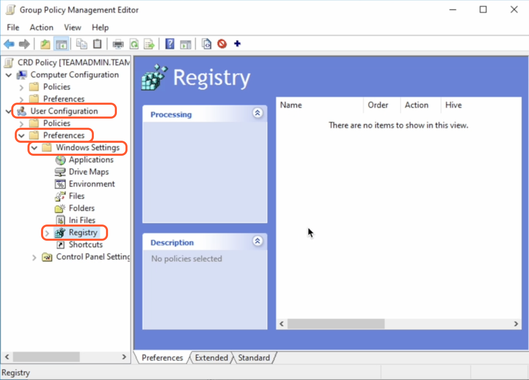Viewport: 529px width, 380px height.
Task: Click the Back arrow toolbar button
Action: pyautogui.click(x=9, y=44)
